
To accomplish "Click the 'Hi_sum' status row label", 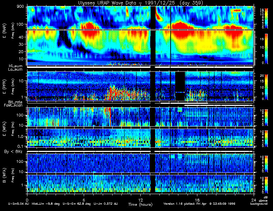I will coord(16,66).
